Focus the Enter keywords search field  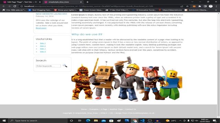tap(48, 66)
